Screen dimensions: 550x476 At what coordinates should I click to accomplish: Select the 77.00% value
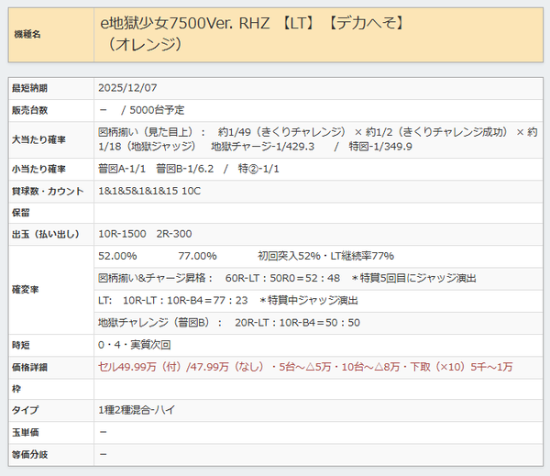(x=197, y=256)
